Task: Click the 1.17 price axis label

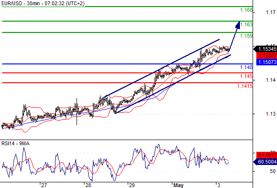Action: pyautogui.click(x=270, y=12)
